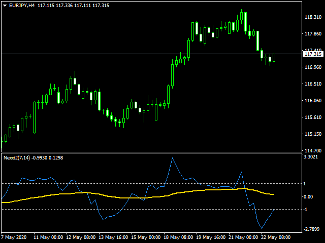The image size is (325, 243).
Task: Click the 7 May 2020 date label
Action: (14, 237)
